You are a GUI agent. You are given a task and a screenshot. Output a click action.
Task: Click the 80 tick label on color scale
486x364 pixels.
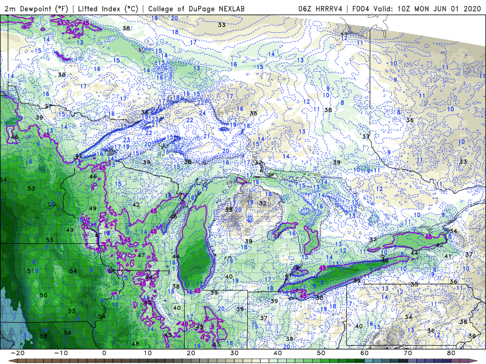(451, 353)
